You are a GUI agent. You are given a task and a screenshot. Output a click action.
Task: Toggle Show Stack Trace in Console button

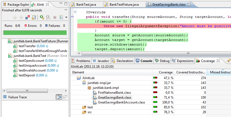coord(59,97)
